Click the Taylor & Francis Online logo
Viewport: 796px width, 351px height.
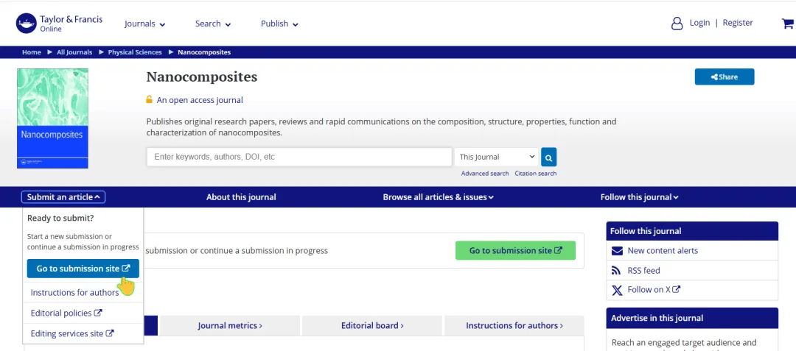(59, 24)
